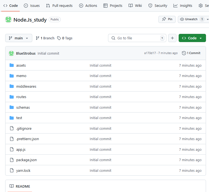View the 1 Branch link
Viewport: 209px width, 192px height.
(45, 38)
